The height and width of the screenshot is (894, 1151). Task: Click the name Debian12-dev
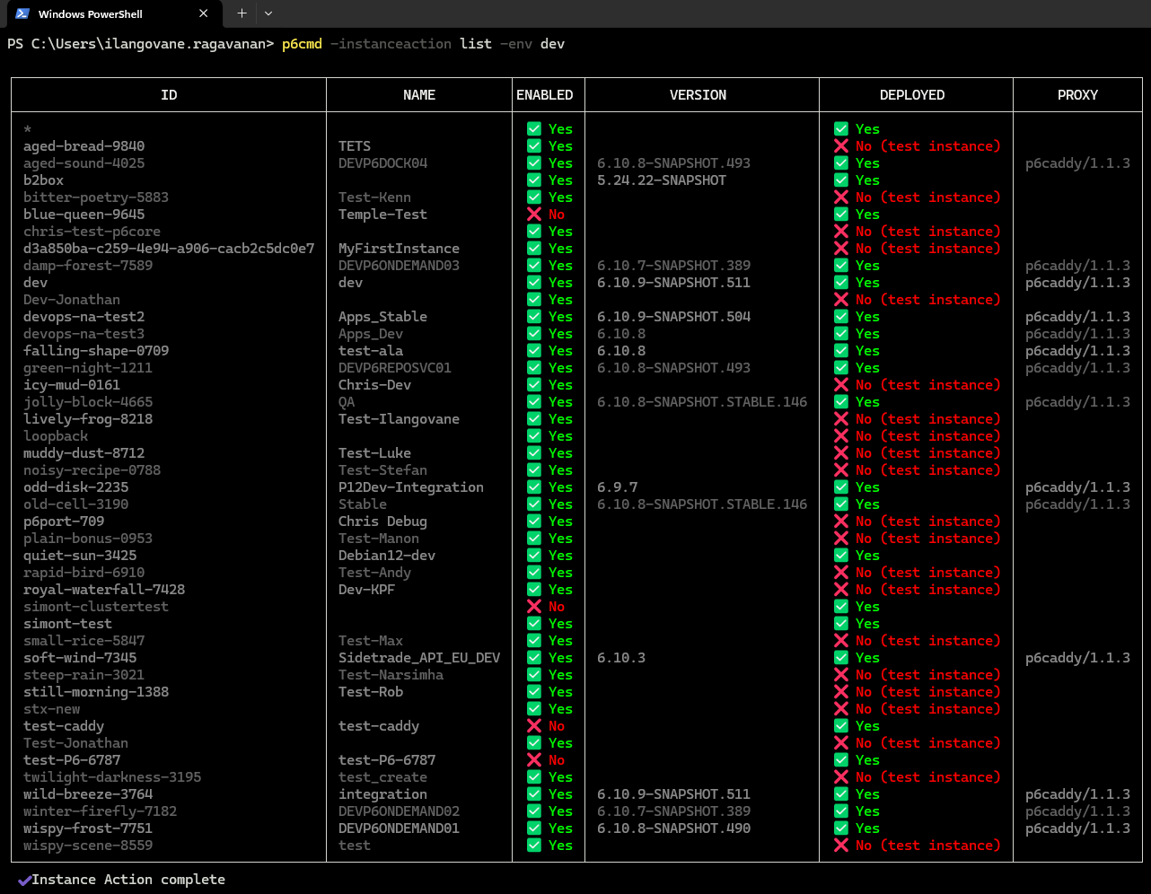coord(387,556)
